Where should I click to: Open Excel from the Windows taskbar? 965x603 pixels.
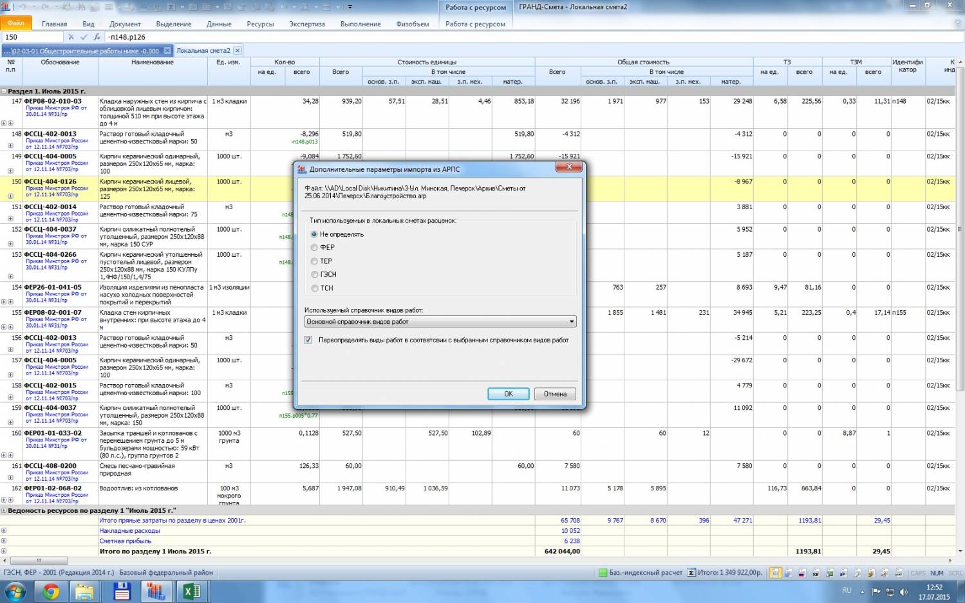click(x=191, y=591)
